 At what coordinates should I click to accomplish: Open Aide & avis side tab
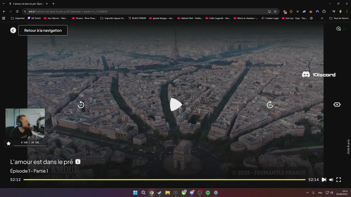[x=348, y=147]
